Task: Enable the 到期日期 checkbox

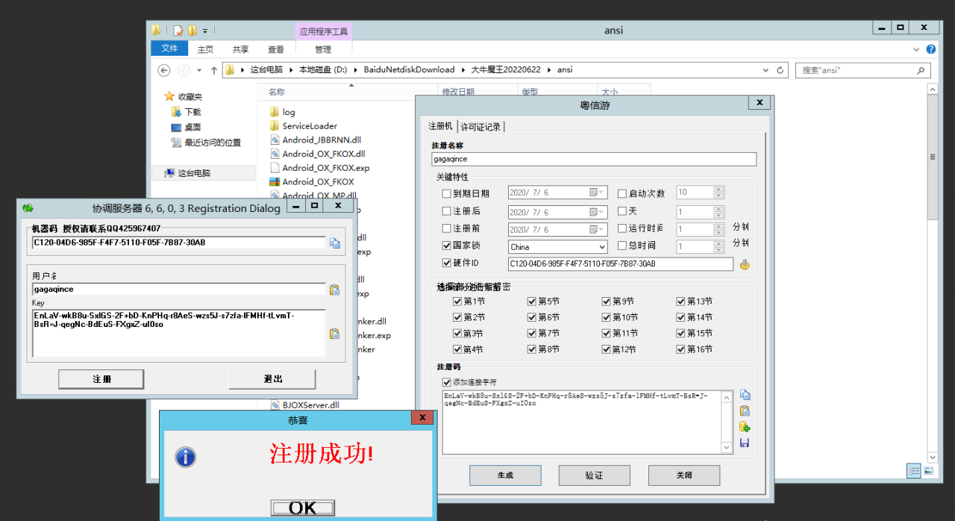Action: (446, 193)
